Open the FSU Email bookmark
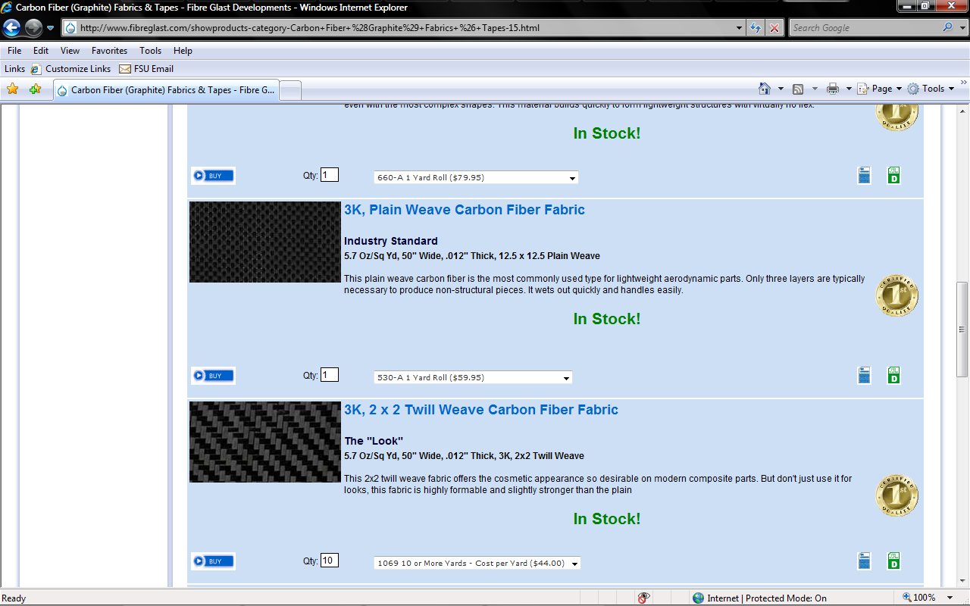Screen dimensions: 970x606 click(x=146, y=69)
